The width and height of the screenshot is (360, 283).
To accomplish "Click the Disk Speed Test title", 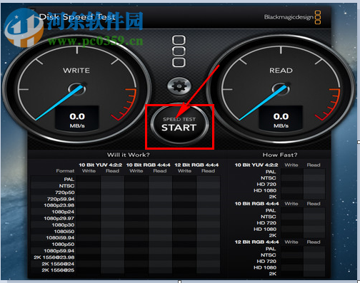I will [x=77, y=17].
